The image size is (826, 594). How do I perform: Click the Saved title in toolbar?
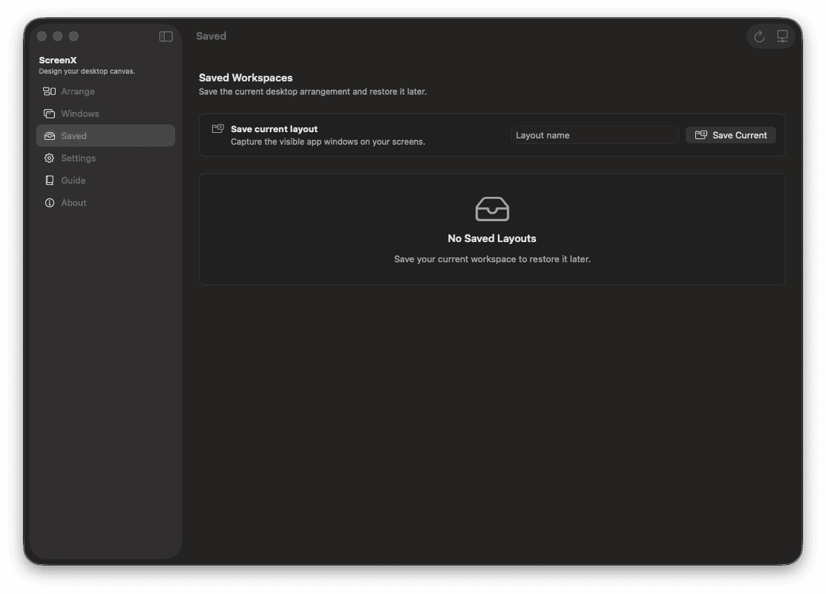click(x=211, y=36)
